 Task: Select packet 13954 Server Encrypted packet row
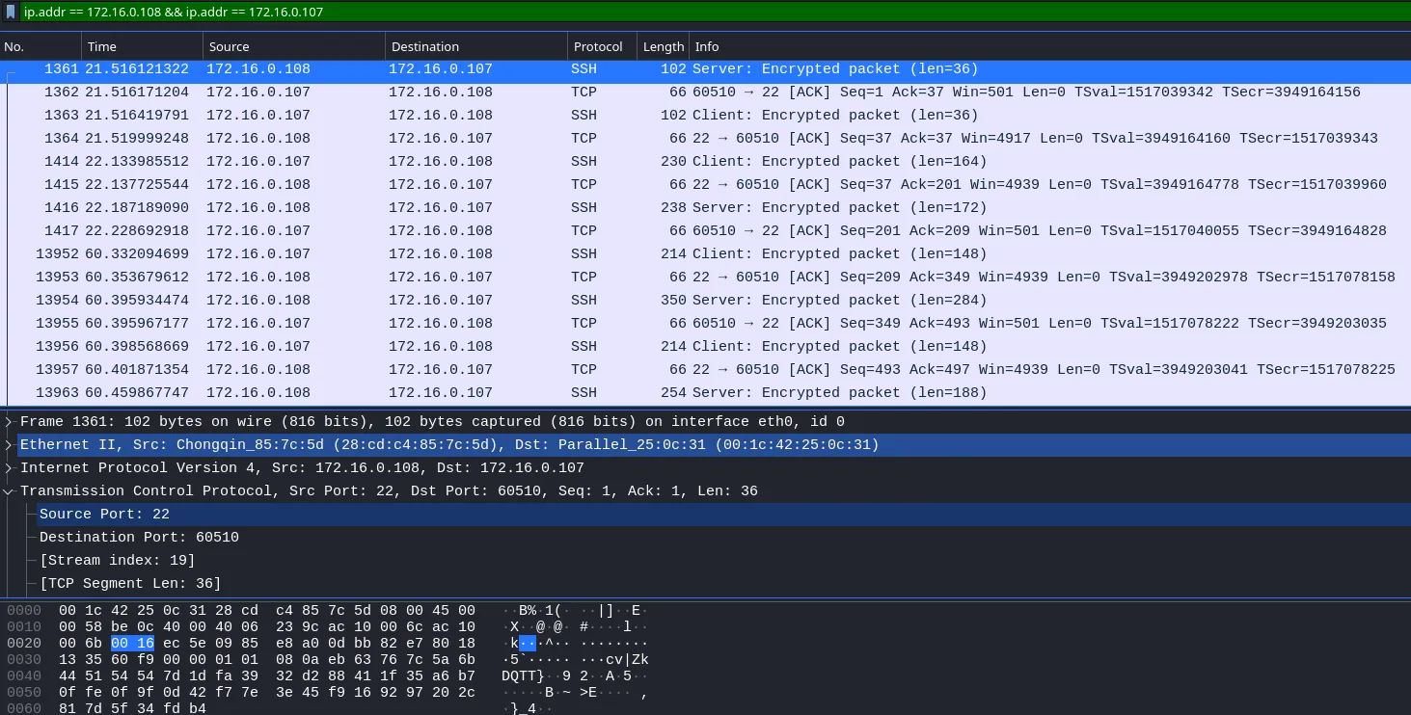click(386, 301)
